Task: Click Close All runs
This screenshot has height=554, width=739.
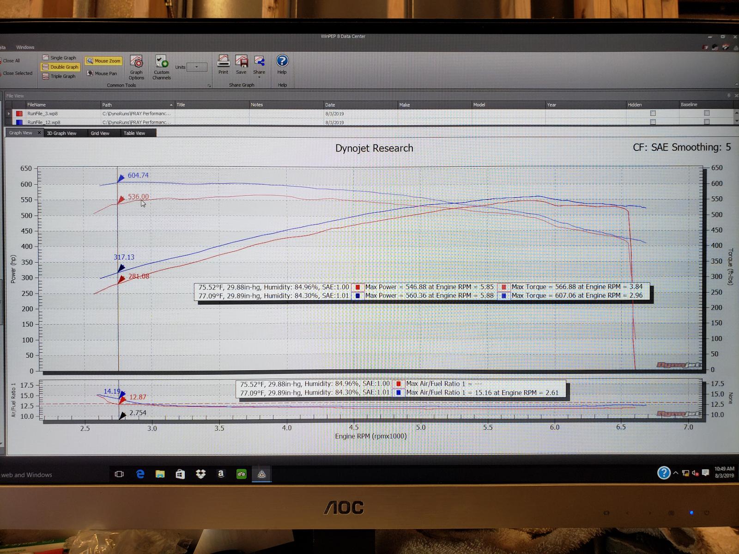Action: click(x=11, y=60)
